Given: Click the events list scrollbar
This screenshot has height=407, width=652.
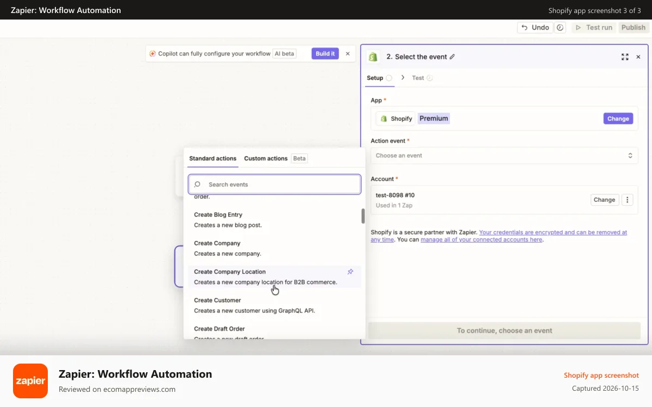Looking at the screenshot, I should (363, 216).
